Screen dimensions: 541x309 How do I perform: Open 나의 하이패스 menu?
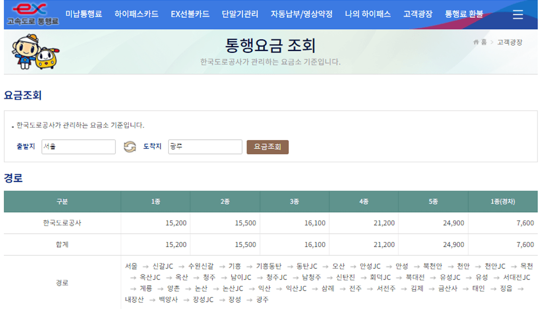(x=368, y=14)
